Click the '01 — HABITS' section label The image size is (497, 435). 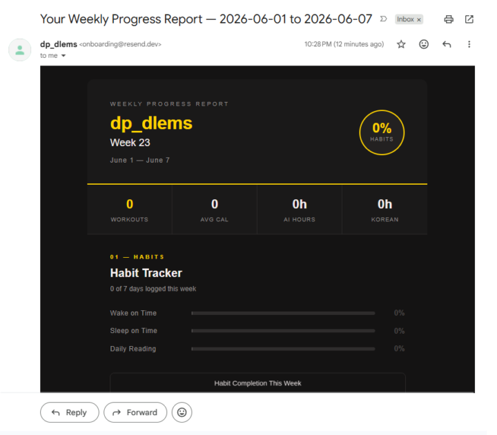pos(137,256)
